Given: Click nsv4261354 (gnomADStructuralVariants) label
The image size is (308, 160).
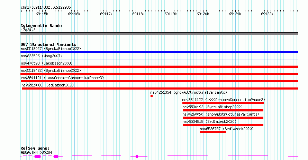Looking at the screenshot, I should click(x=189, y=92).
